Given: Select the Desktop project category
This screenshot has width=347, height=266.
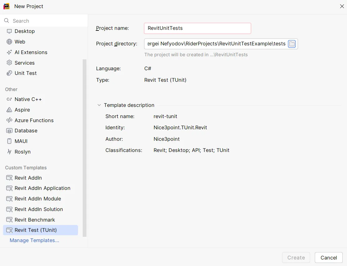Looking at the screenshot, I should (40, 31).
